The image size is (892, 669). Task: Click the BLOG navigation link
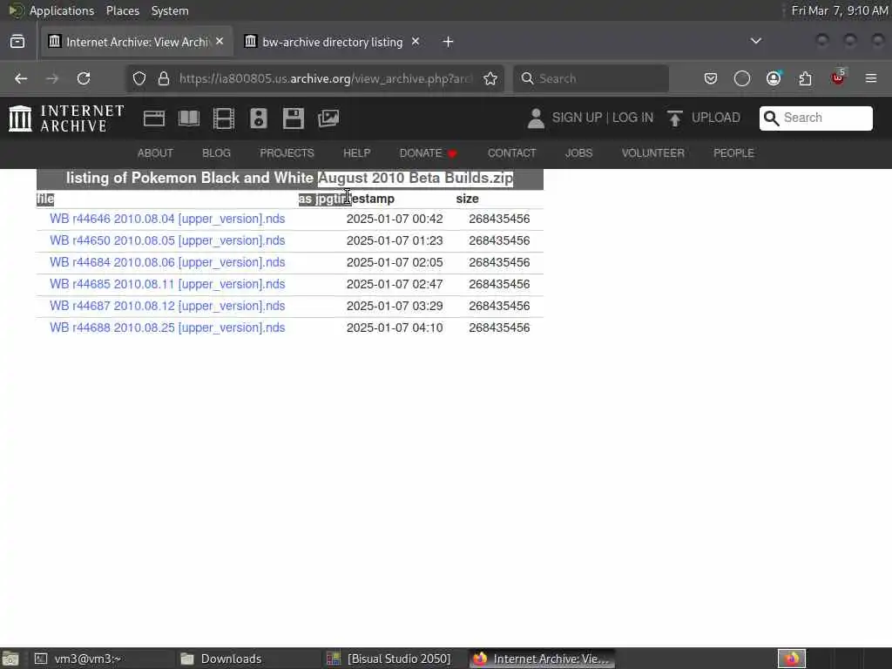point(216,153)
